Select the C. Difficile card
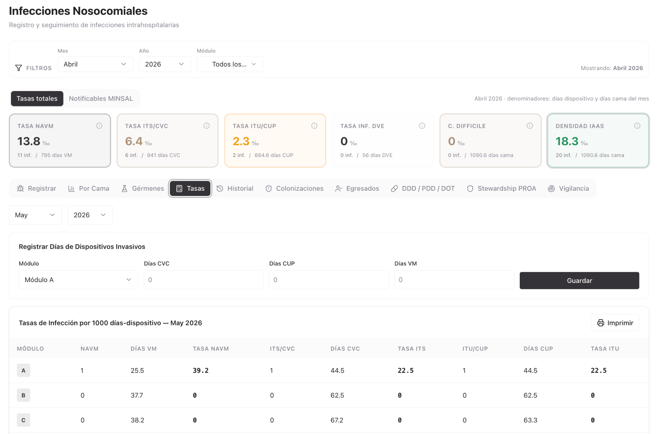This screenshot has height=434, width=660. 491,141
